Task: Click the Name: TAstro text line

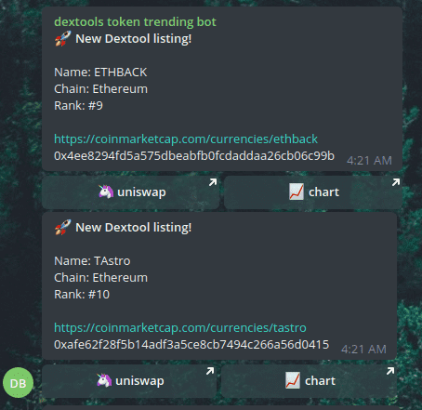Action: (92, 261)
